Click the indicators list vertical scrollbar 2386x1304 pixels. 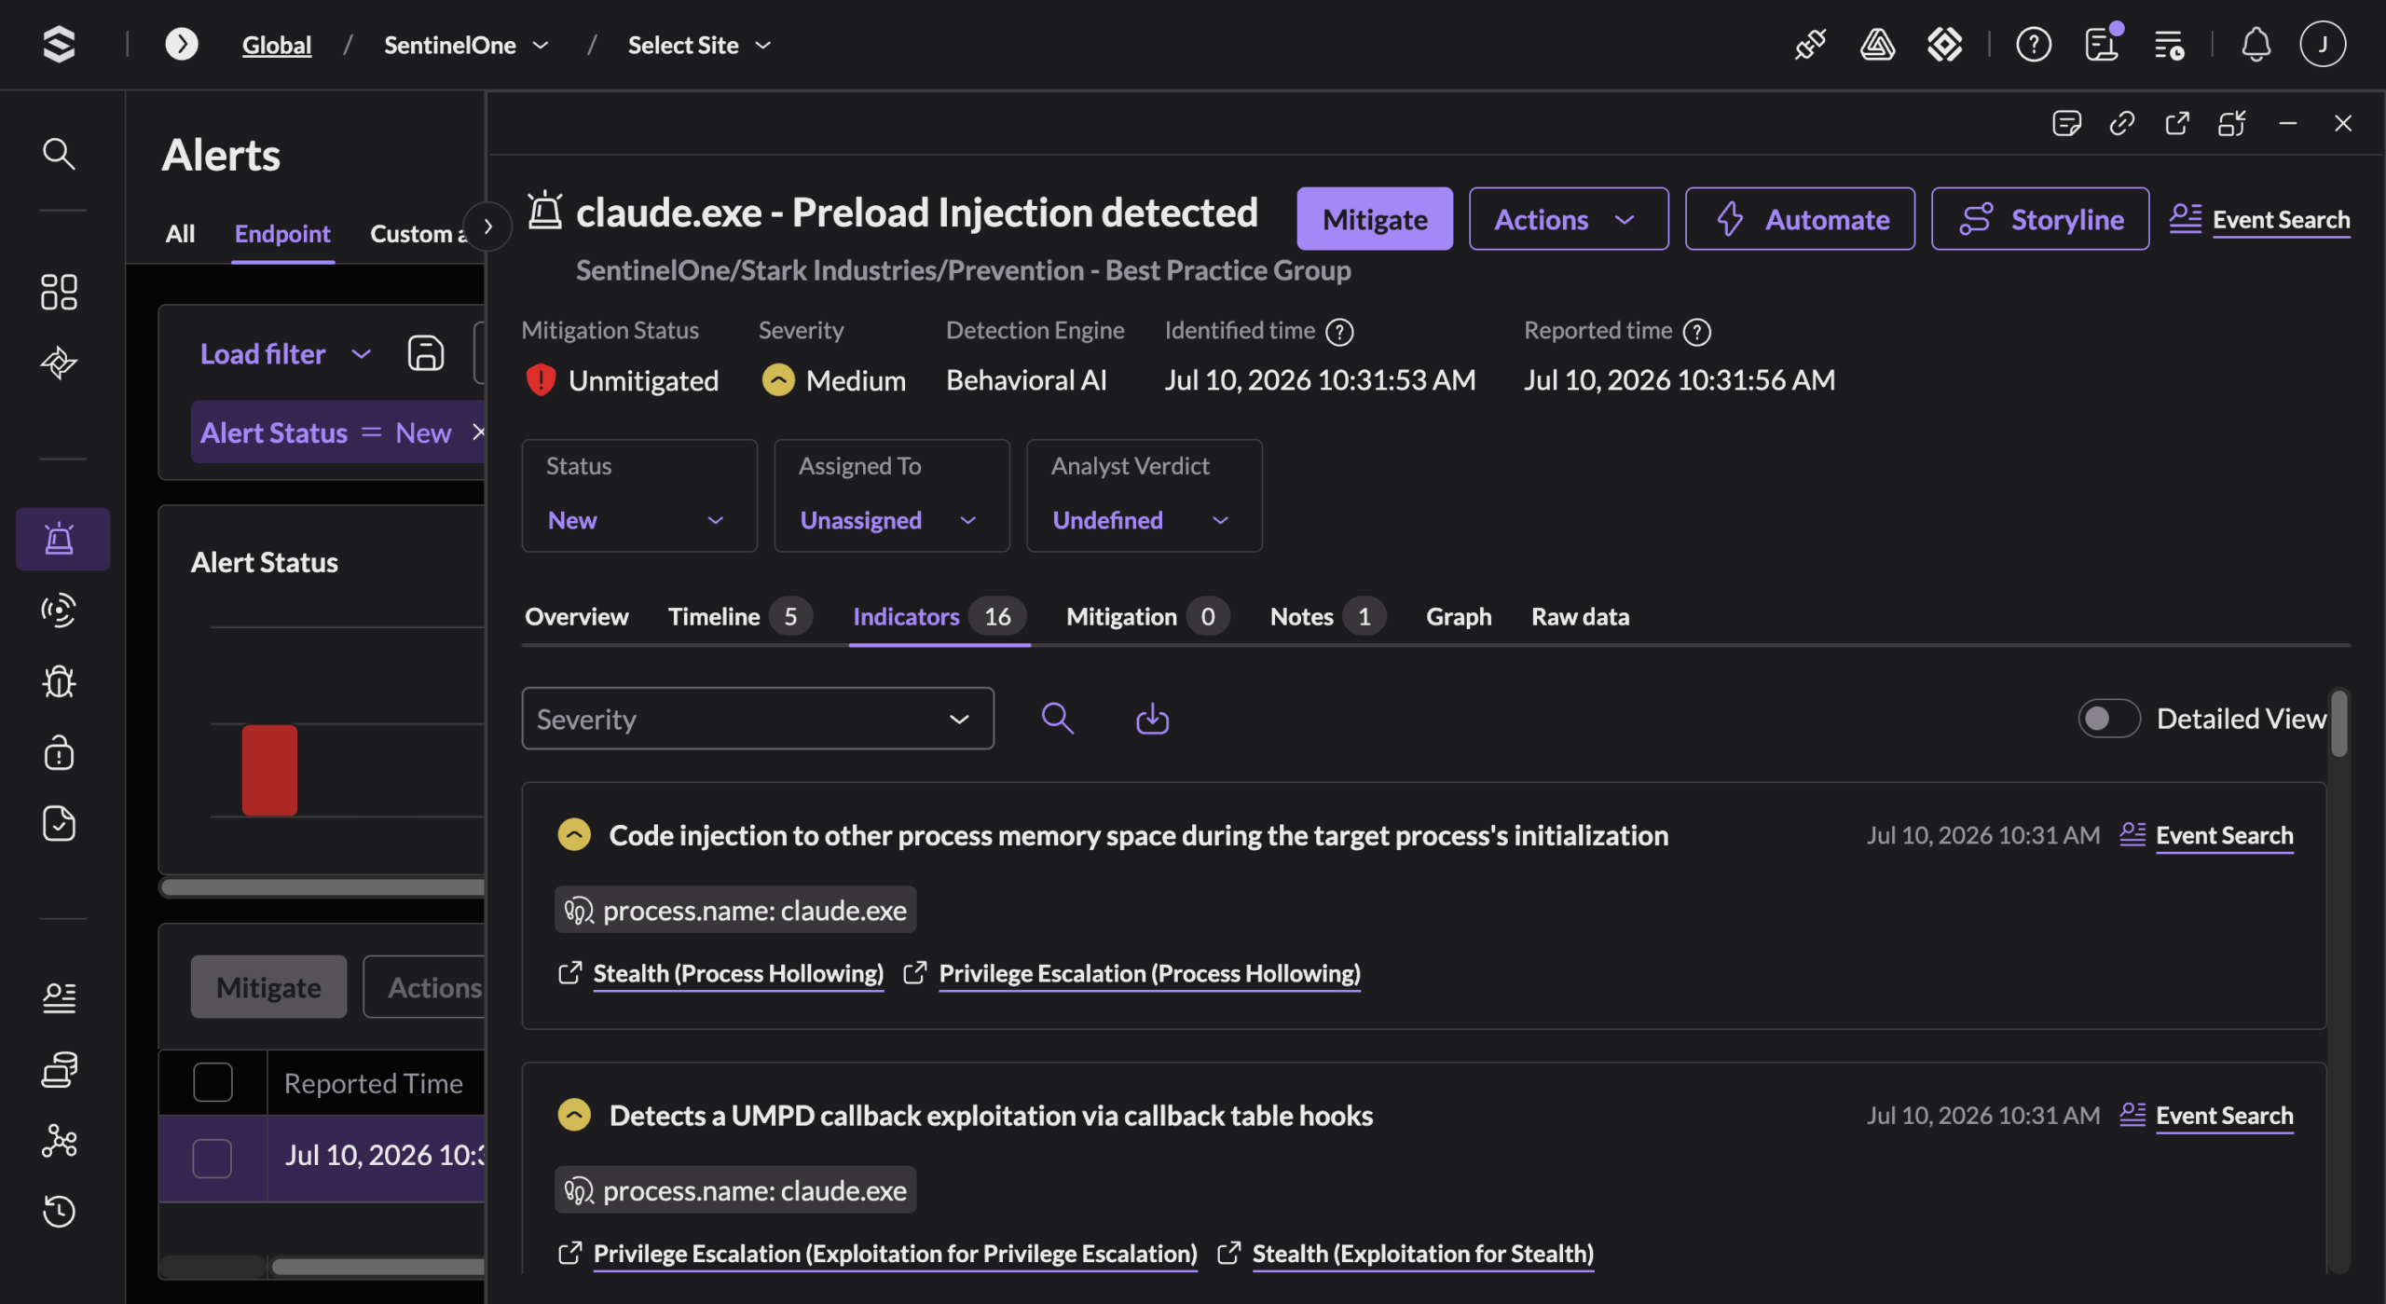(x=2338, y=723)
